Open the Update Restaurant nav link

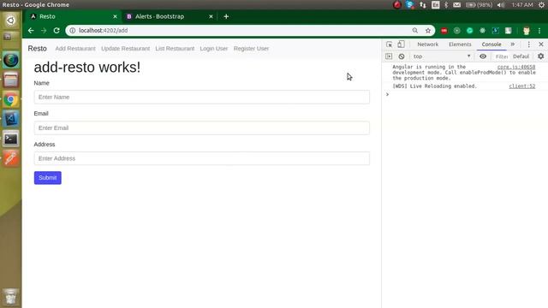coord(126,49)
